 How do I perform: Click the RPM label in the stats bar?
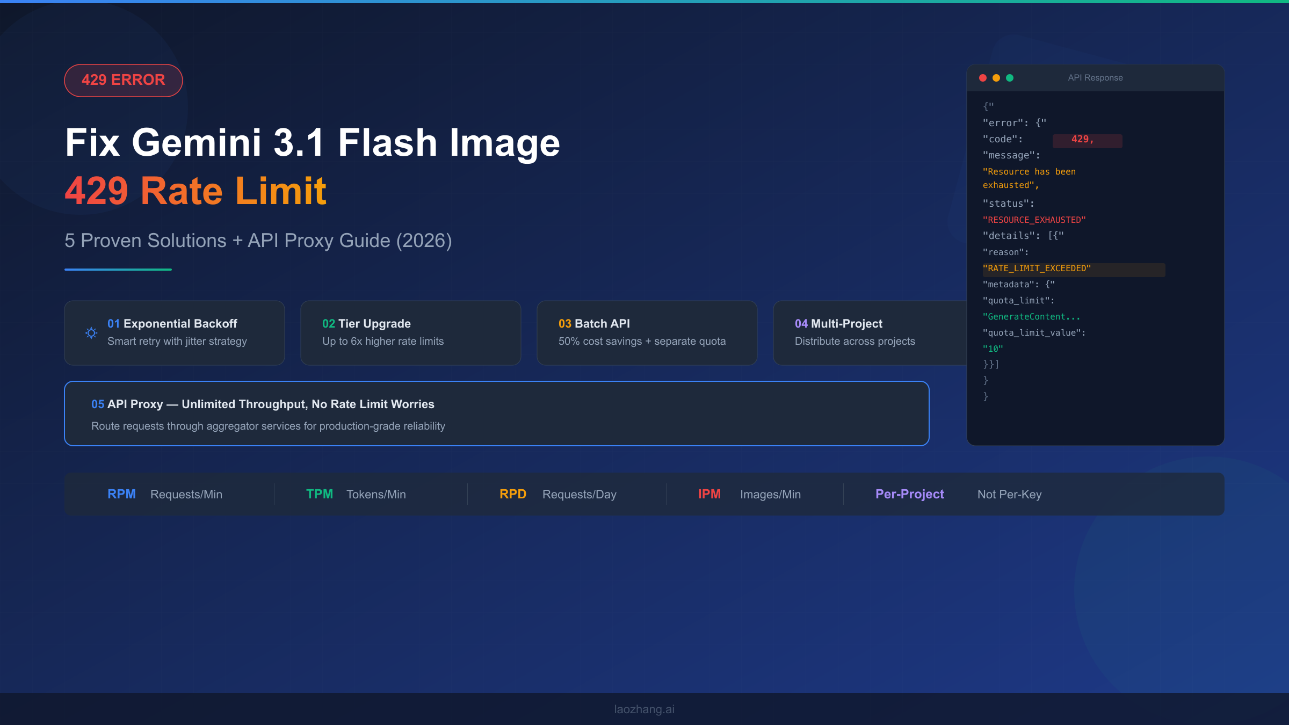(121, 494)
